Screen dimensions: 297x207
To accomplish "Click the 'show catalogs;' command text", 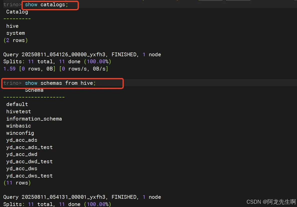I will 46,4.
